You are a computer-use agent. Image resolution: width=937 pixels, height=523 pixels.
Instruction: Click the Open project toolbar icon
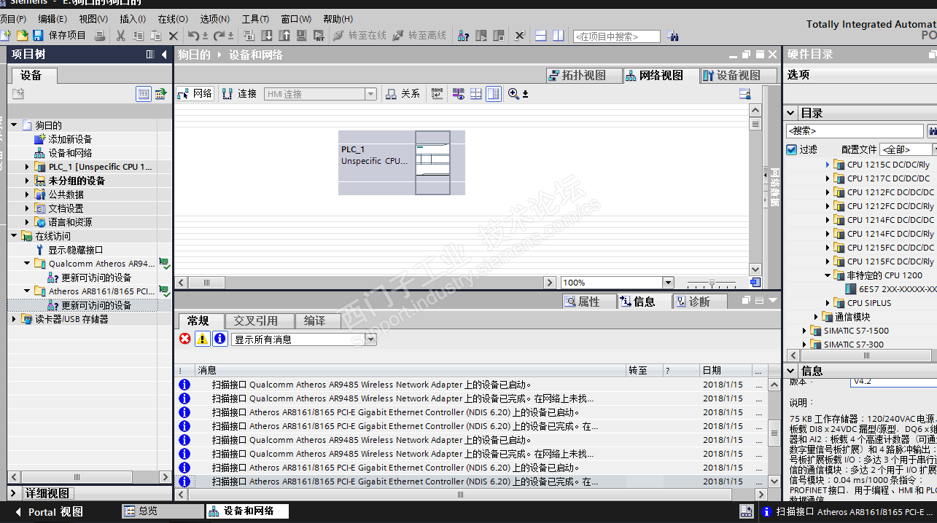click(x=22, y=35)
